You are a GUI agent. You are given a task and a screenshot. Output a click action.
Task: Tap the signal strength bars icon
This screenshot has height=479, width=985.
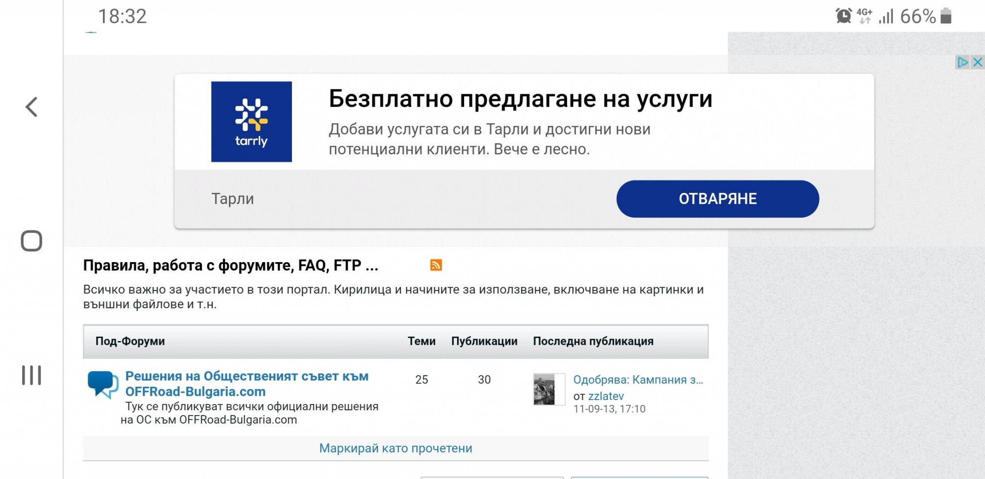[x=886, y=16]
